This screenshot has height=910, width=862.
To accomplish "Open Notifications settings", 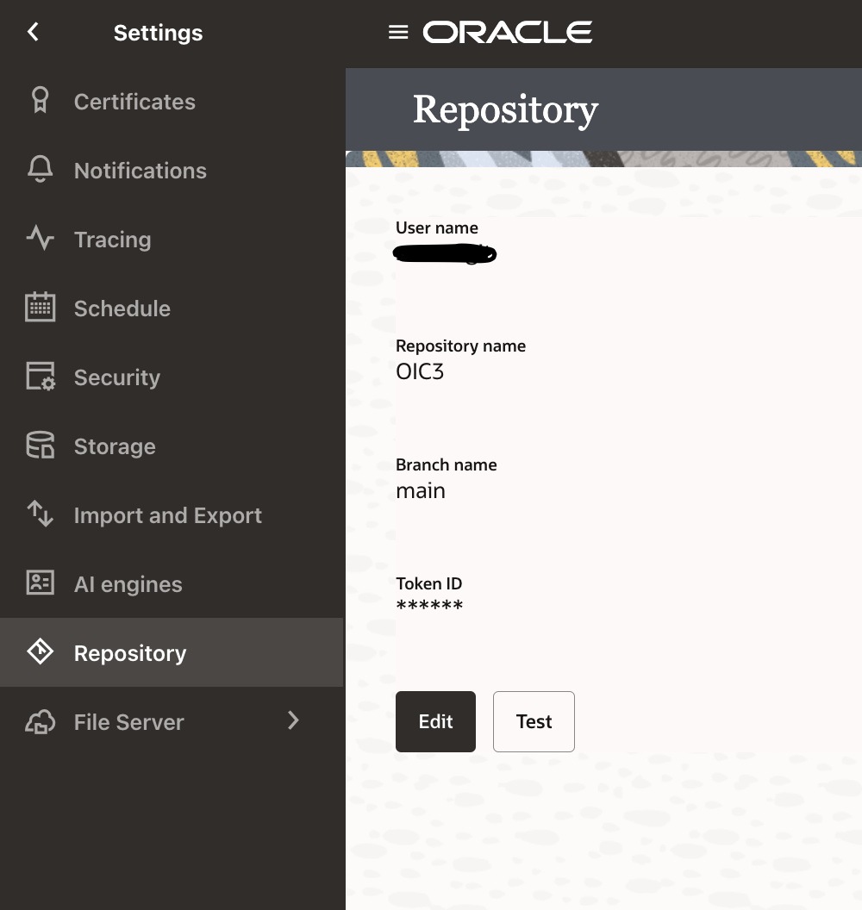I will 172,171.
